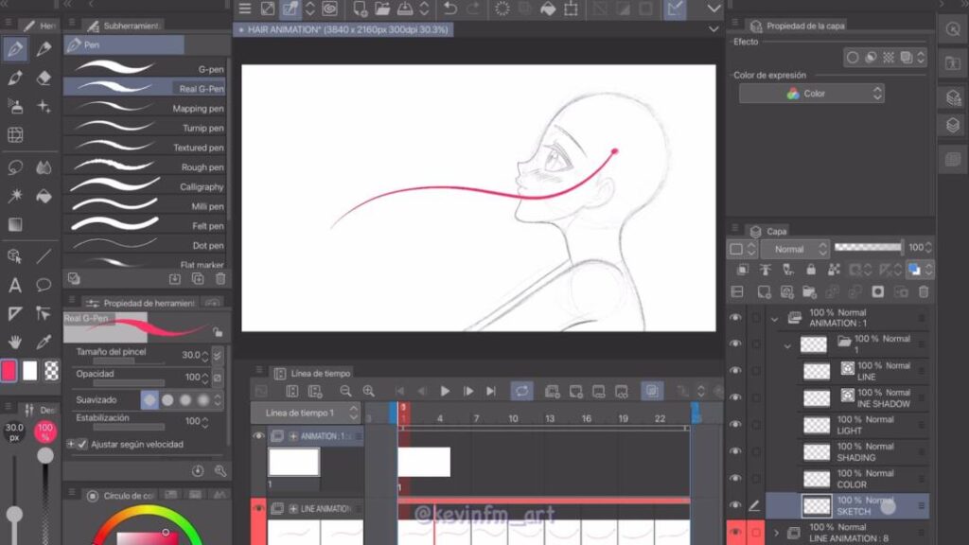Select the Lasso selection tool
This screenshot has height=545, width=969.
click(x=15, y=167)
